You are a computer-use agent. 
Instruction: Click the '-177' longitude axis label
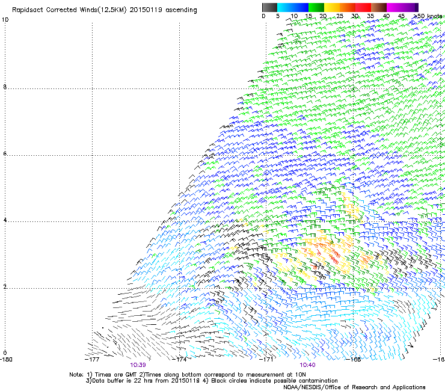[92, 360]
